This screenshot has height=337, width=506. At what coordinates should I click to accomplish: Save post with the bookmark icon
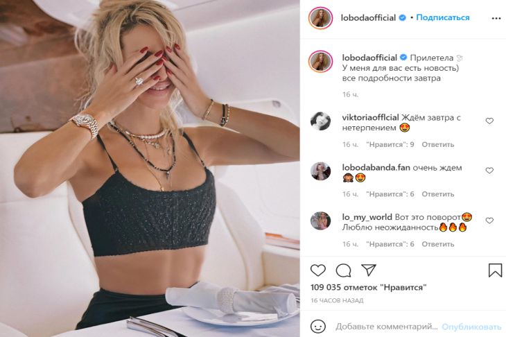(495, 270)
